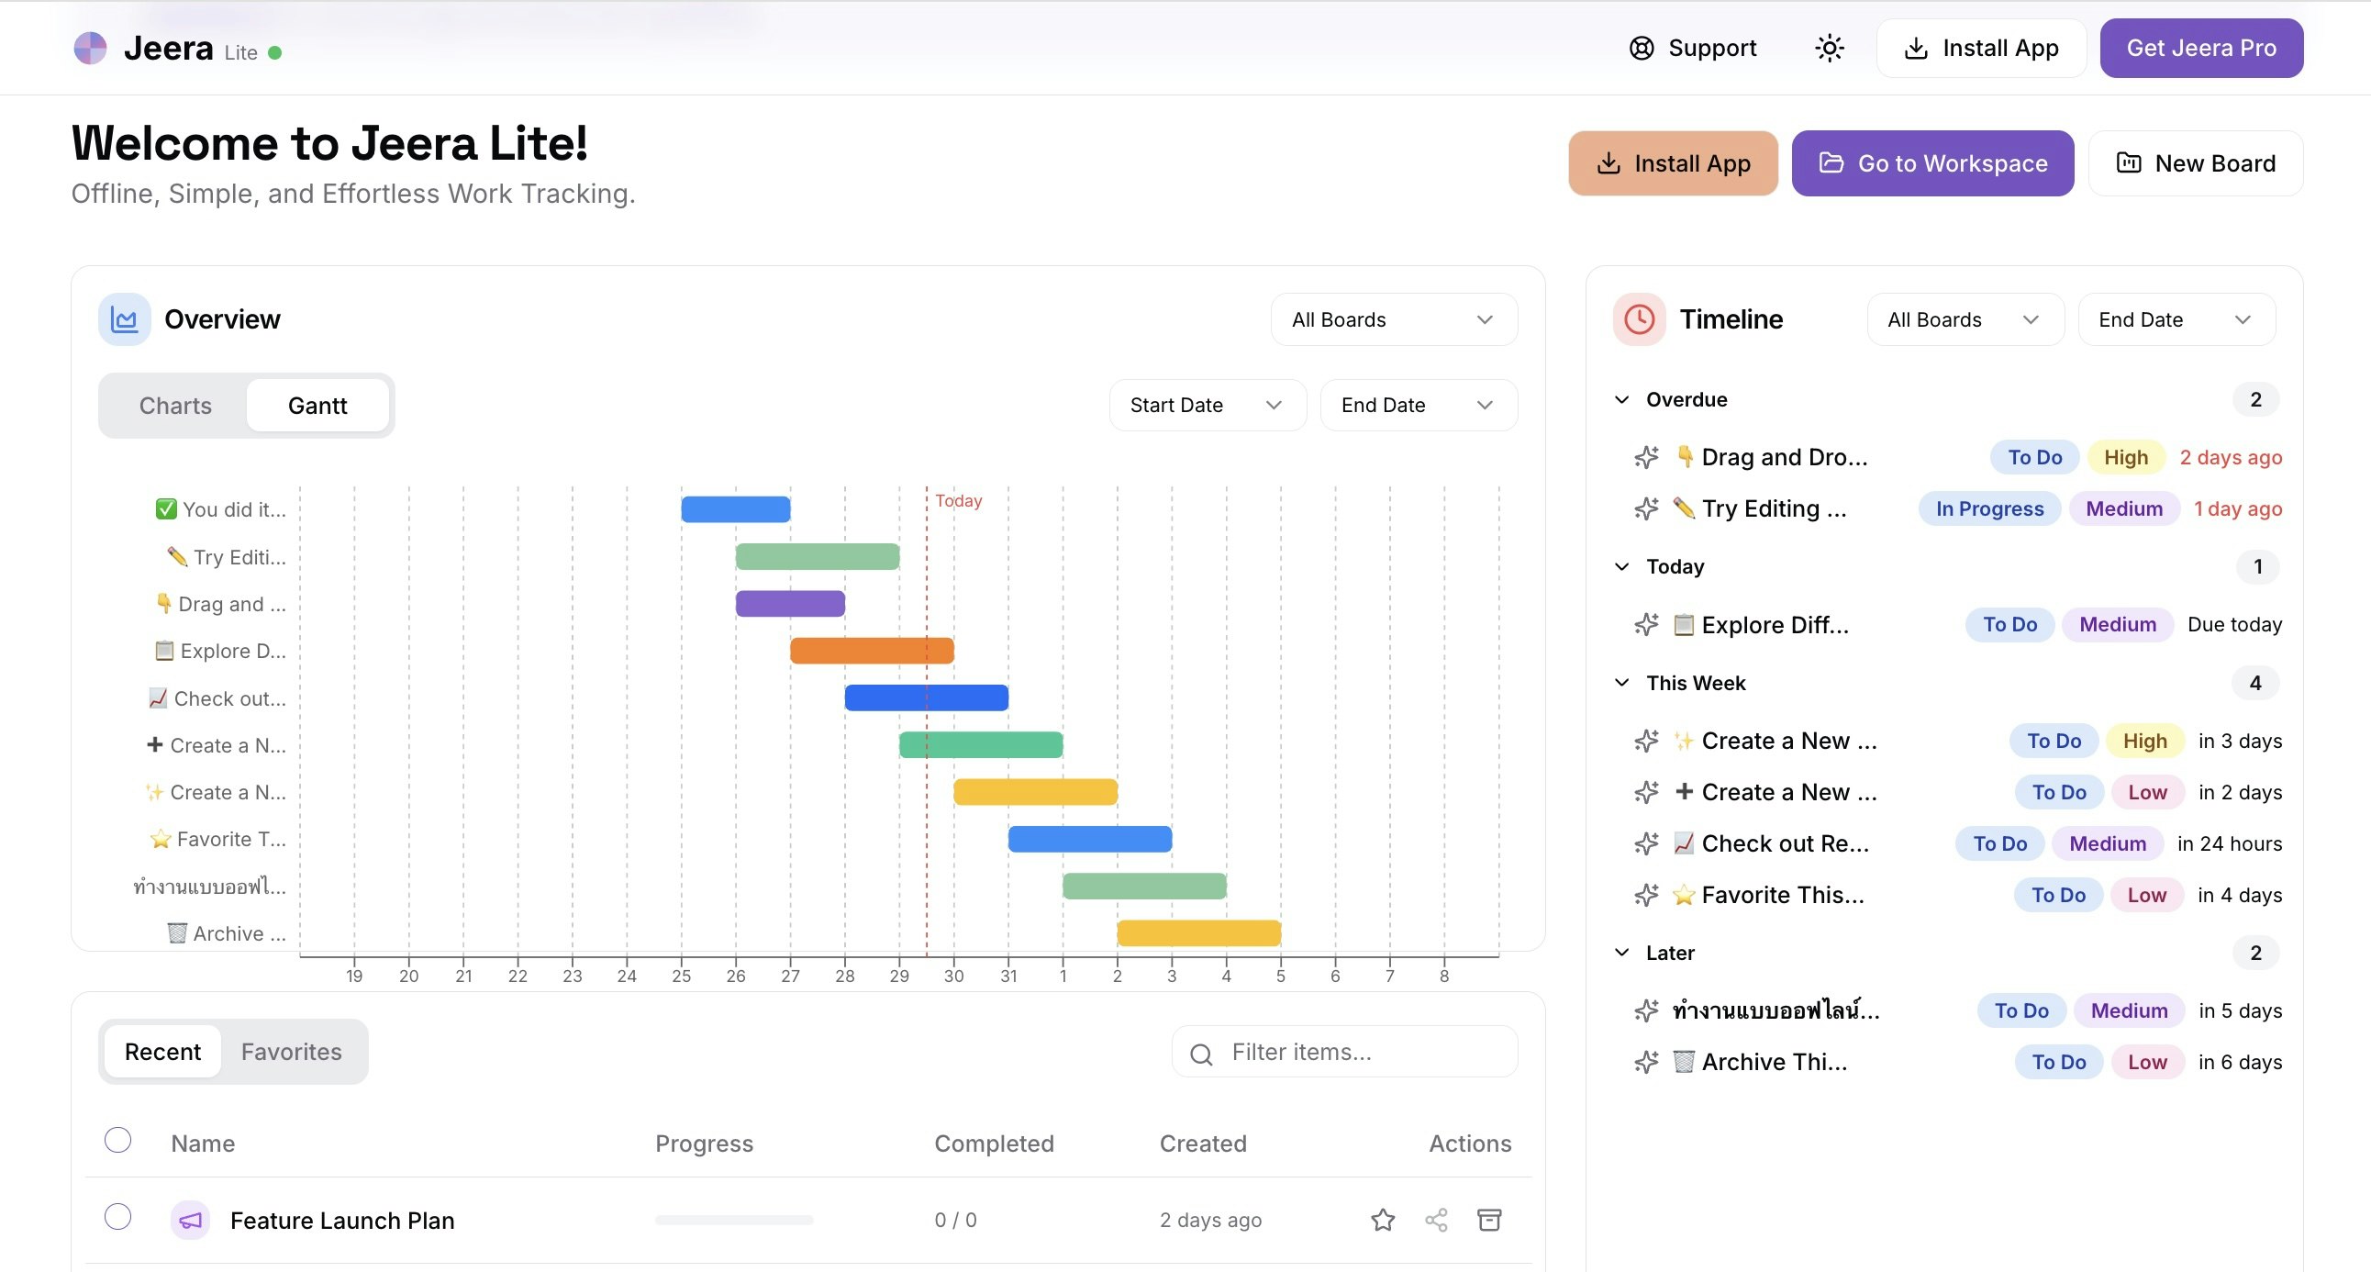The image size is (2371, 1272).
Task: Star the Feature Launch Plan board
Action: [1383, 1220]
